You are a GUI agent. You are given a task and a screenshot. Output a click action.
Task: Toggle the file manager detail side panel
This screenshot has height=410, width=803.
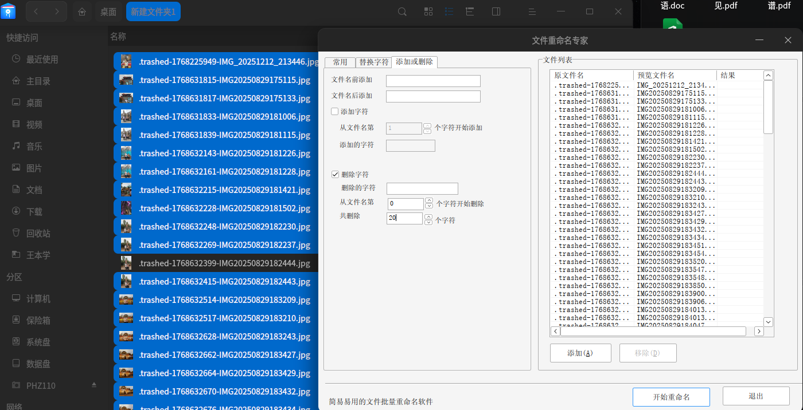click(497, 11)
